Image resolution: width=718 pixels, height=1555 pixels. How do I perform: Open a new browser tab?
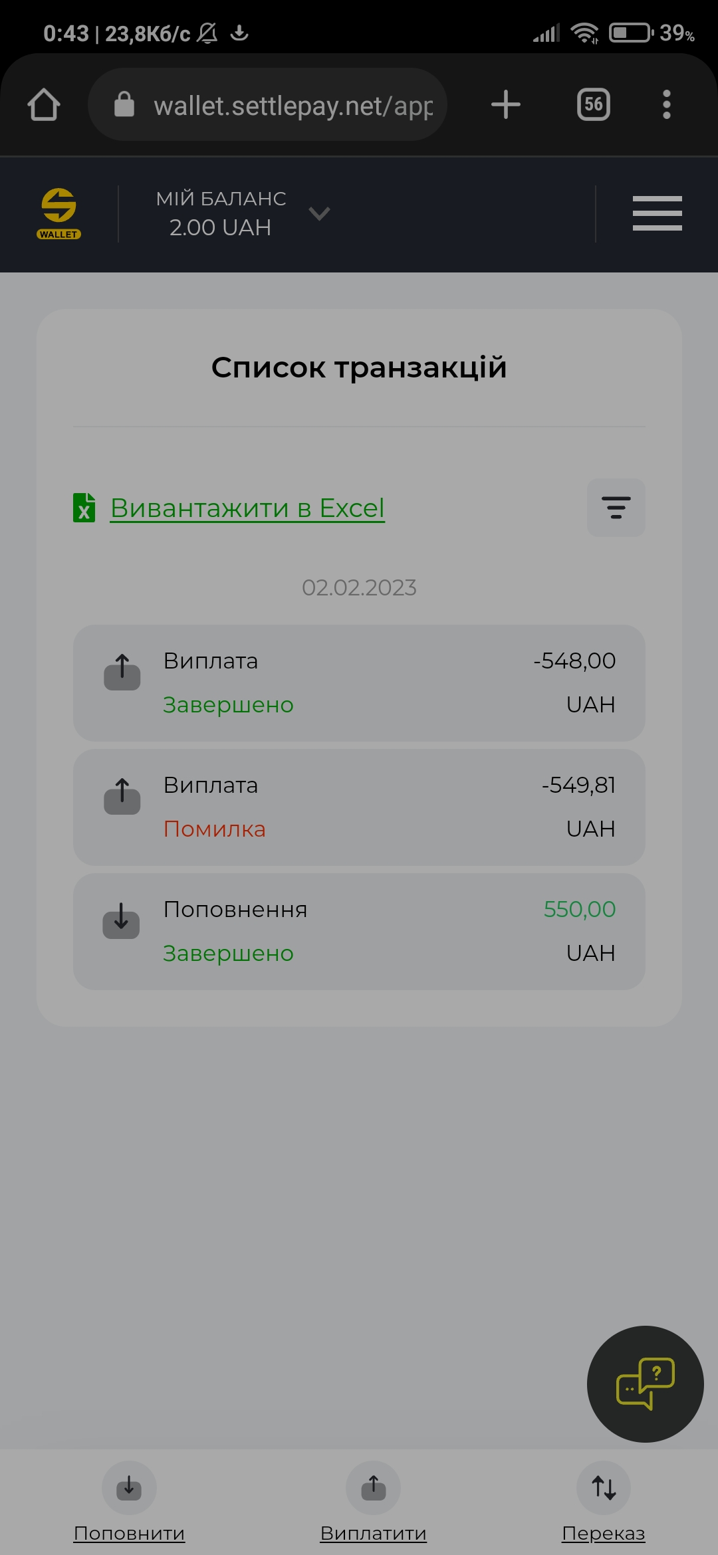(506, 104)
